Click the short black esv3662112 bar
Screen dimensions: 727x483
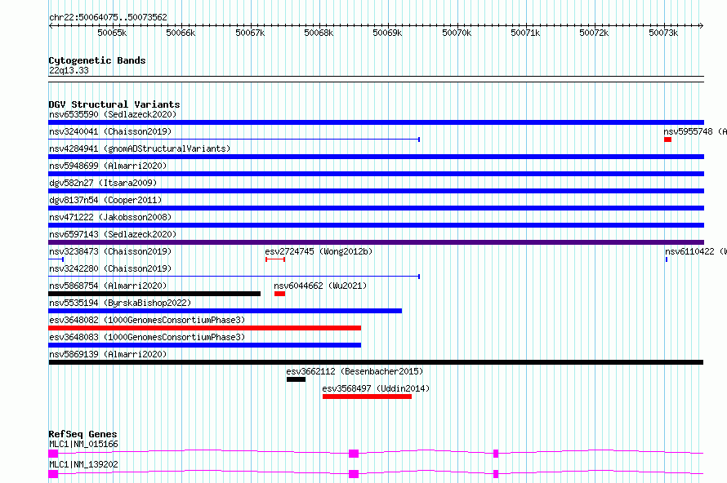coord(296,379)
